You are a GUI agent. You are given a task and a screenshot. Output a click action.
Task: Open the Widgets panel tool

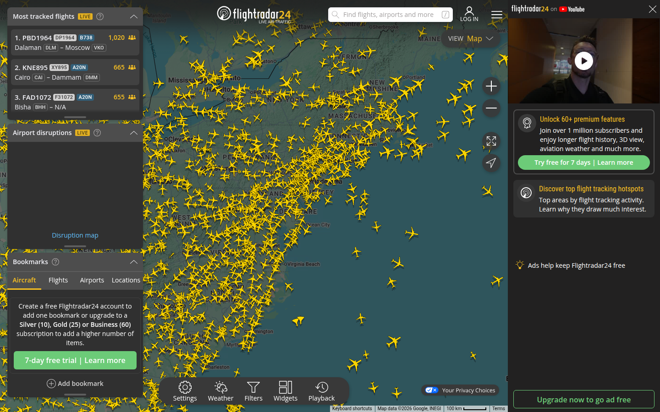286,391
